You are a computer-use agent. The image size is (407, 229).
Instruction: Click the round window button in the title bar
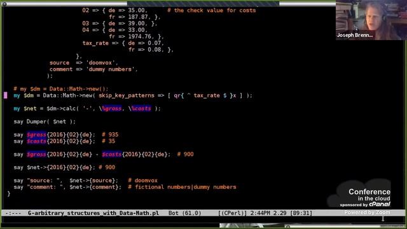point(4,4)
